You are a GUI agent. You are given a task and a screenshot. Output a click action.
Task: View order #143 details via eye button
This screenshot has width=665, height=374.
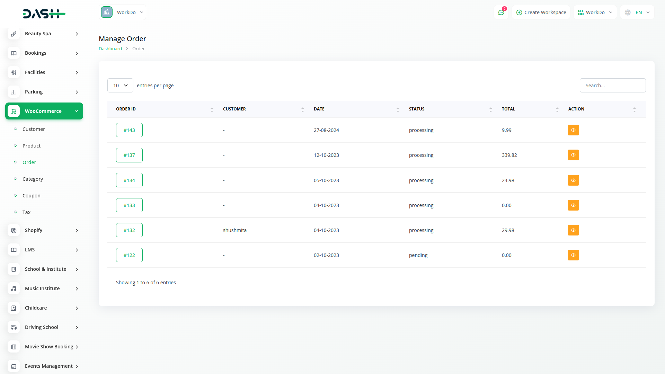[573, 130]
